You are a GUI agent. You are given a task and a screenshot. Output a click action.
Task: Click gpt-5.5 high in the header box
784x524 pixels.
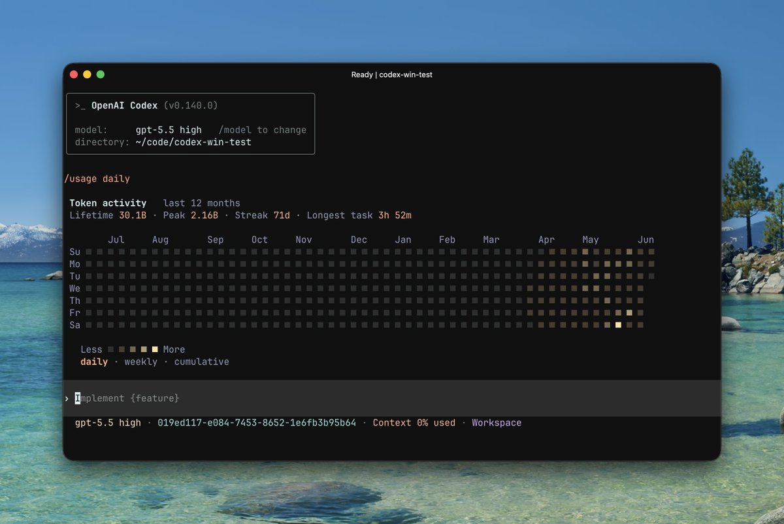169,130
